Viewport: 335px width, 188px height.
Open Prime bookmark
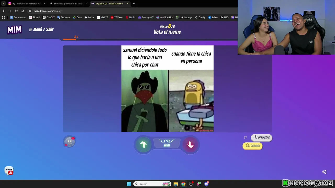pos(213,17)
